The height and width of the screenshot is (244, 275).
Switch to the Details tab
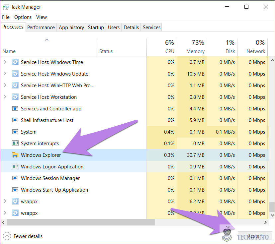tap(131, 28)
